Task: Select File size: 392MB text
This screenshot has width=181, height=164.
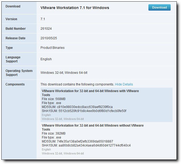Action: point(54,133)
